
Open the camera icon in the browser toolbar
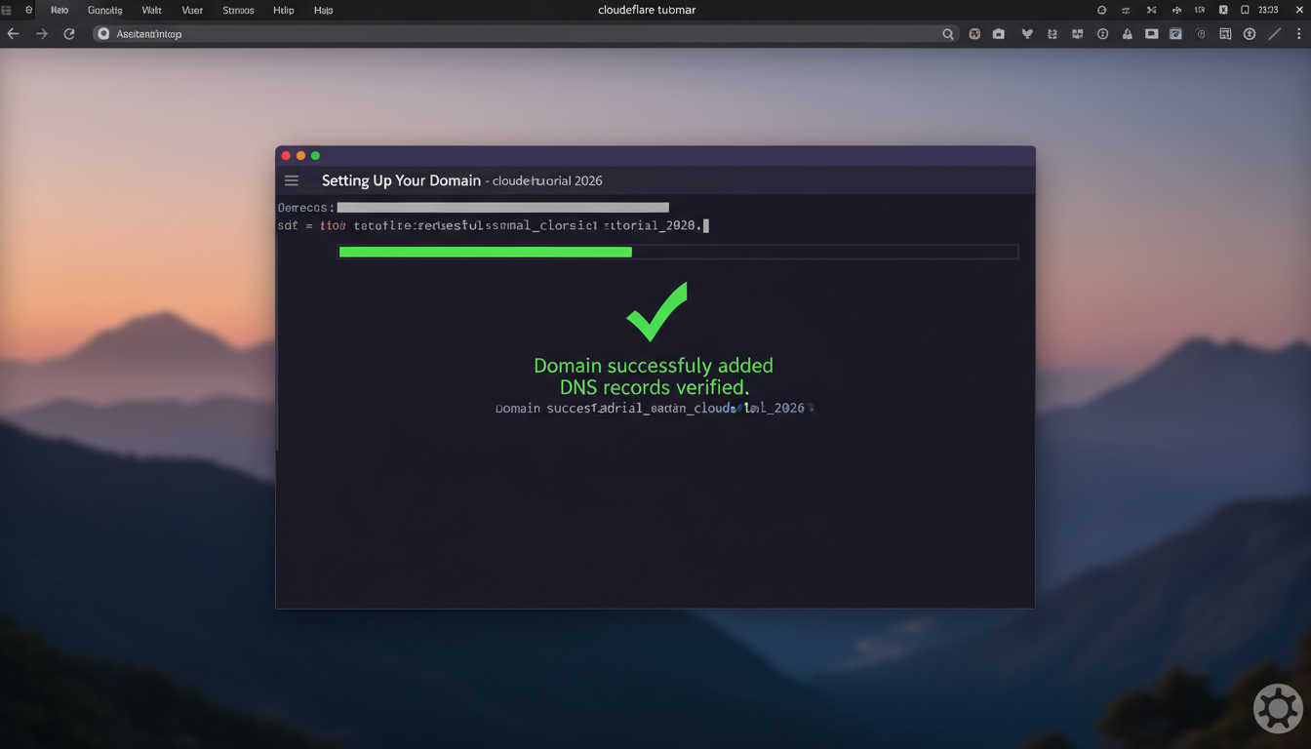pyautogui.click(x=999, y=33)
